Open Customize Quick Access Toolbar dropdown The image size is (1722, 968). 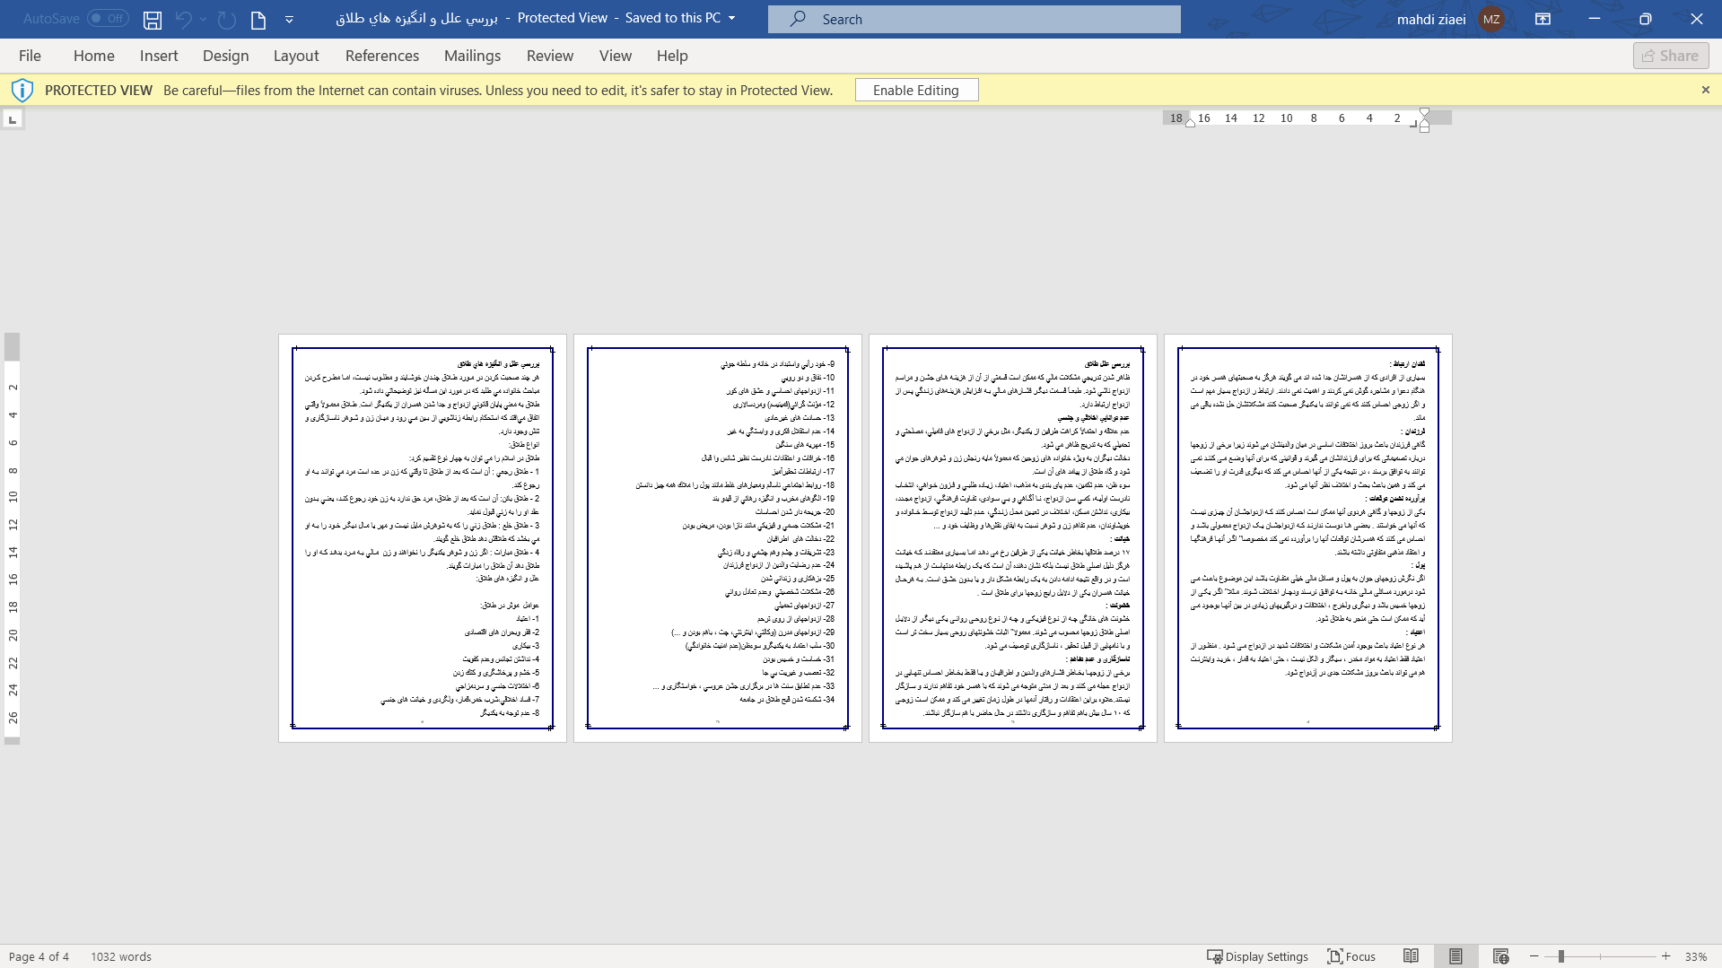(x=289, y=19)
